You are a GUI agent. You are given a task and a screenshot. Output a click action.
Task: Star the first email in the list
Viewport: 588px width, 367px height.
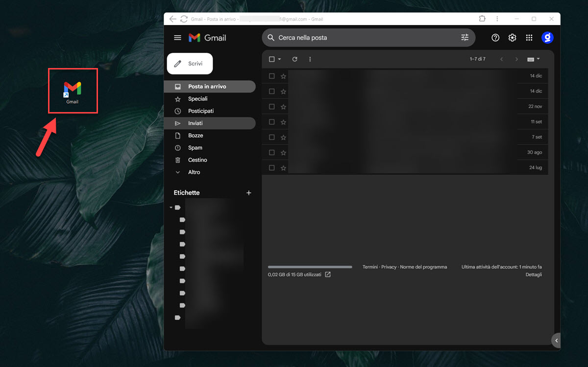[283, 76]
